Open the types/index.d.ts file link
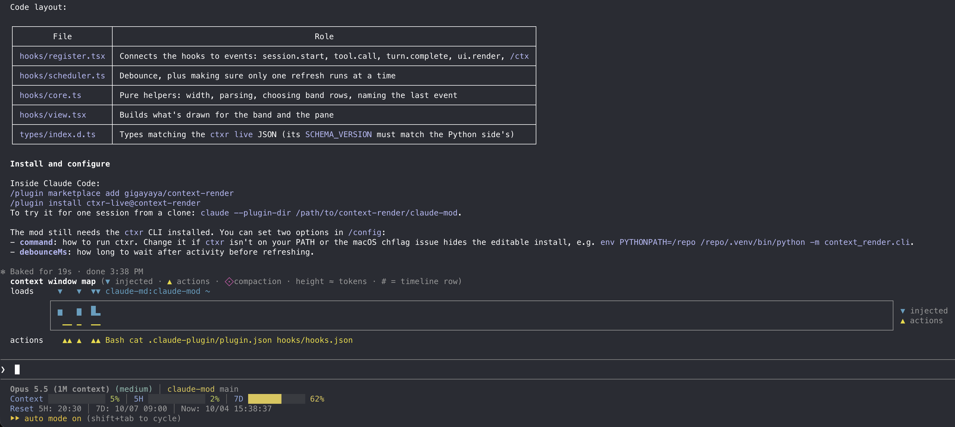The width and height of the screenshot is (955, 427). (57, 135)
